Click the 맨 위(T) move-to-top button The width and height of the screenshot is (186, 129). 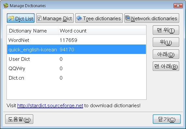pyautogui.click(x=166, y=30)
